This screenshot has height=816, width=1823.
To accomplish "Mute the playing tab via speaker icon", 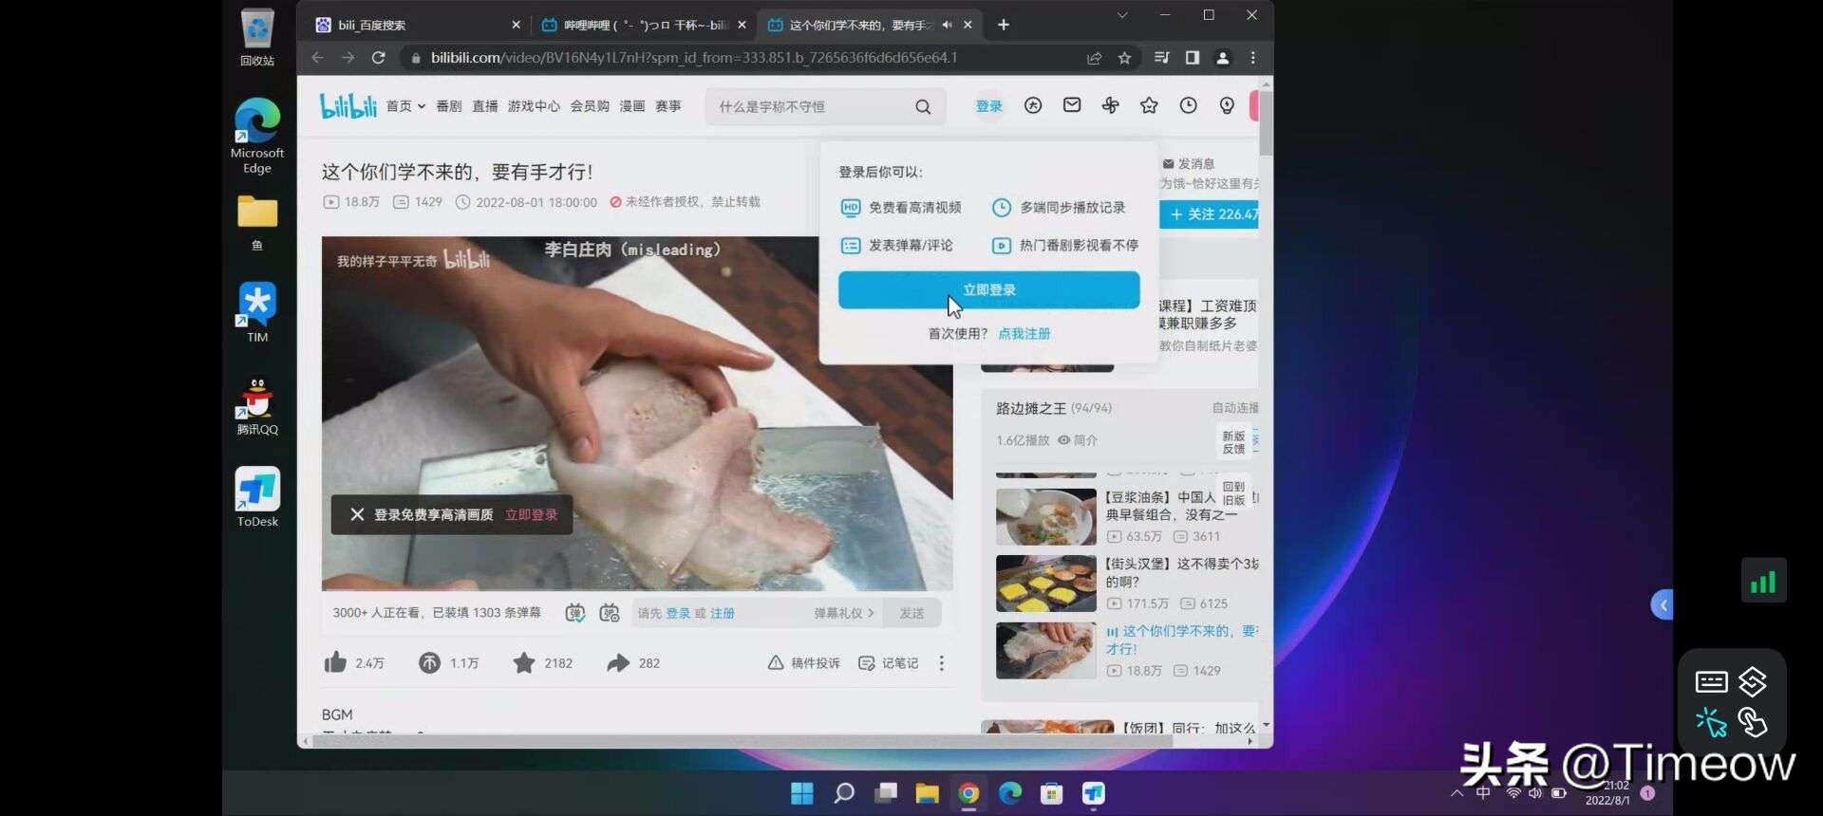I will click(x=947, y=26).
